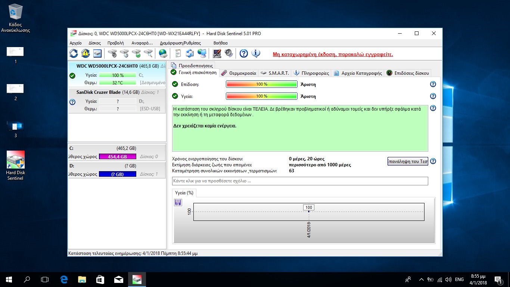Click the refresh icon with yellow warning triangle
Viewport: 510px width, 287px height.
point(85,53)
